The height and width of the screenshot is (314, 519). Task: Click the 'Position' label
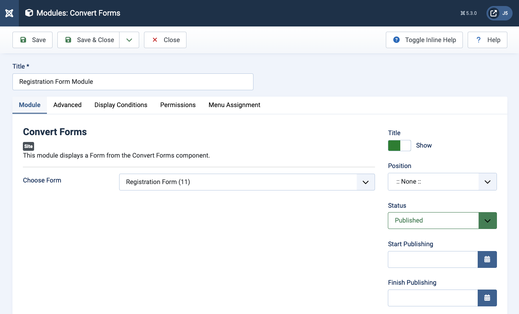coord(399,166)
